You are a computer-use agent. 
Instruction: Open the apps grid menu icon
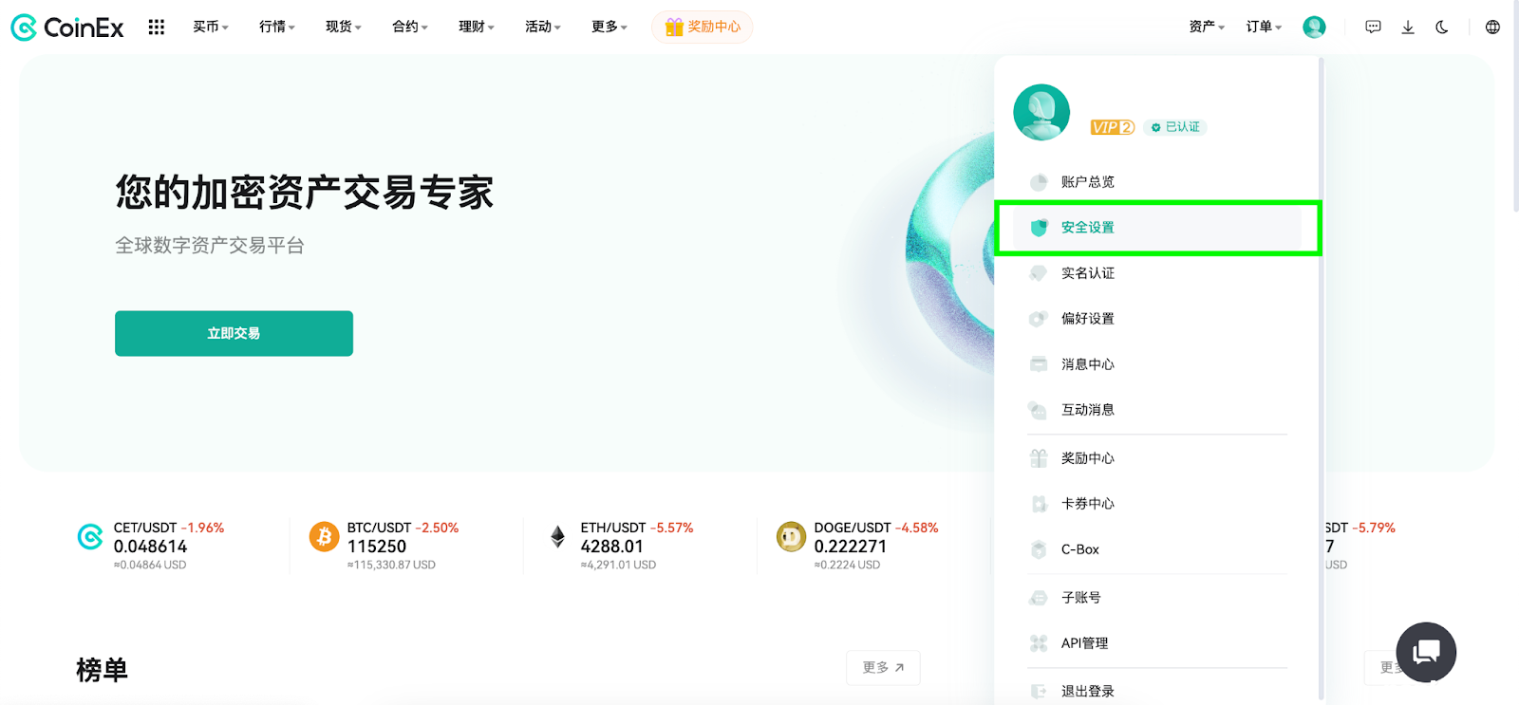(157, 28)
